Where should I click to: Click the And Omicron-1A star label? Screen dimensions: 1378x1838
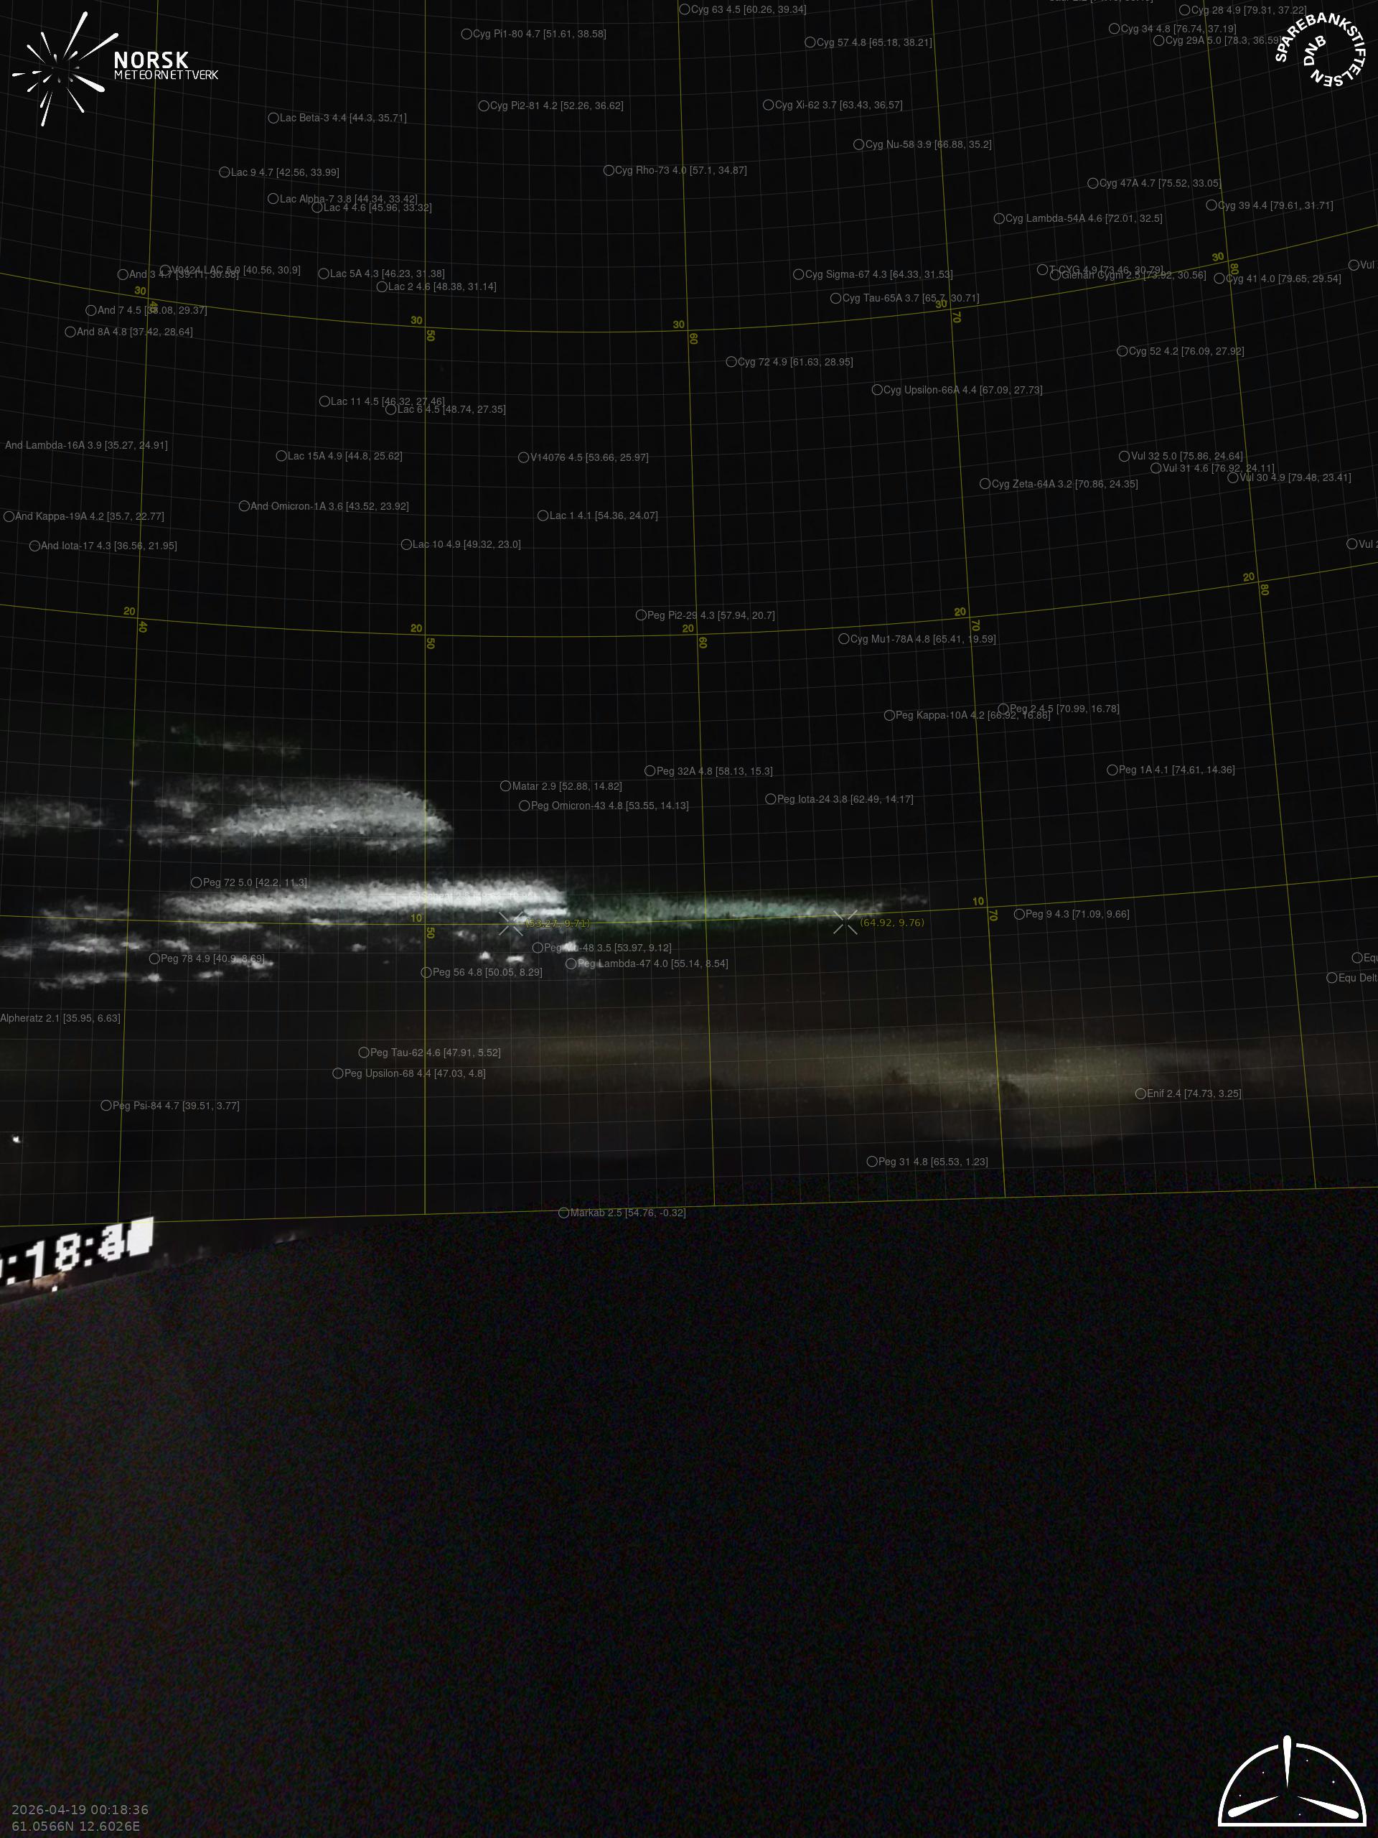click(x=329, y=506)
